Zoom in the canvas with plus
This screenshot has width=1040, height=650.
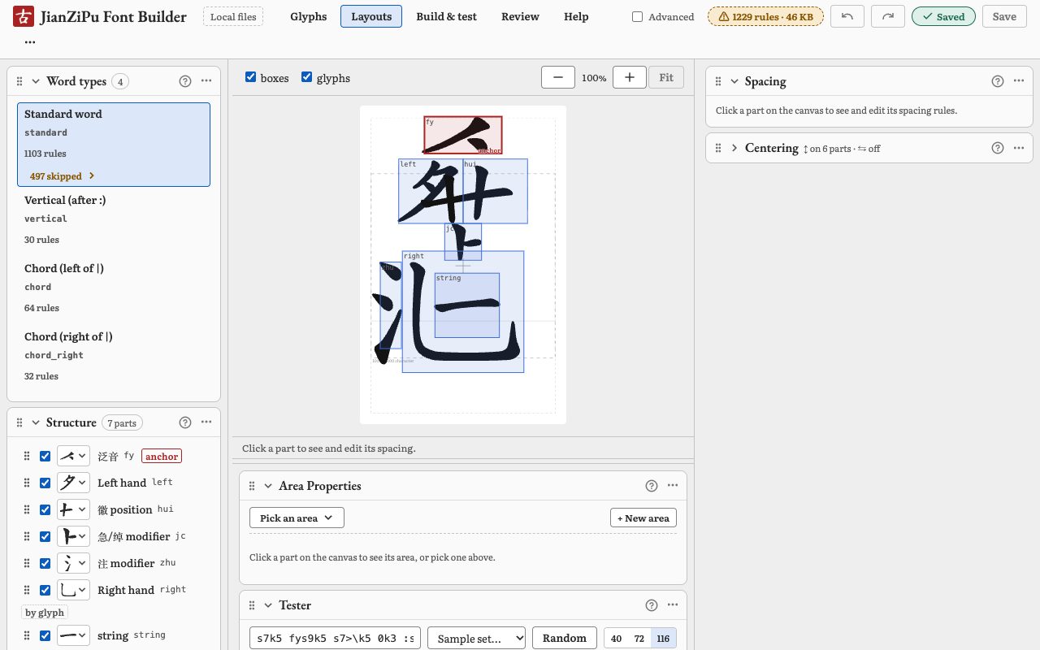click(629, 77)
